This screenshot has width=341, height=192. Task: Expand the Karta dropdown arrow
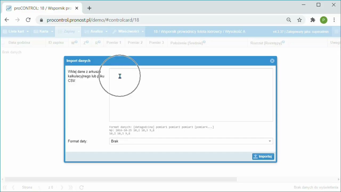click(52, 32)
